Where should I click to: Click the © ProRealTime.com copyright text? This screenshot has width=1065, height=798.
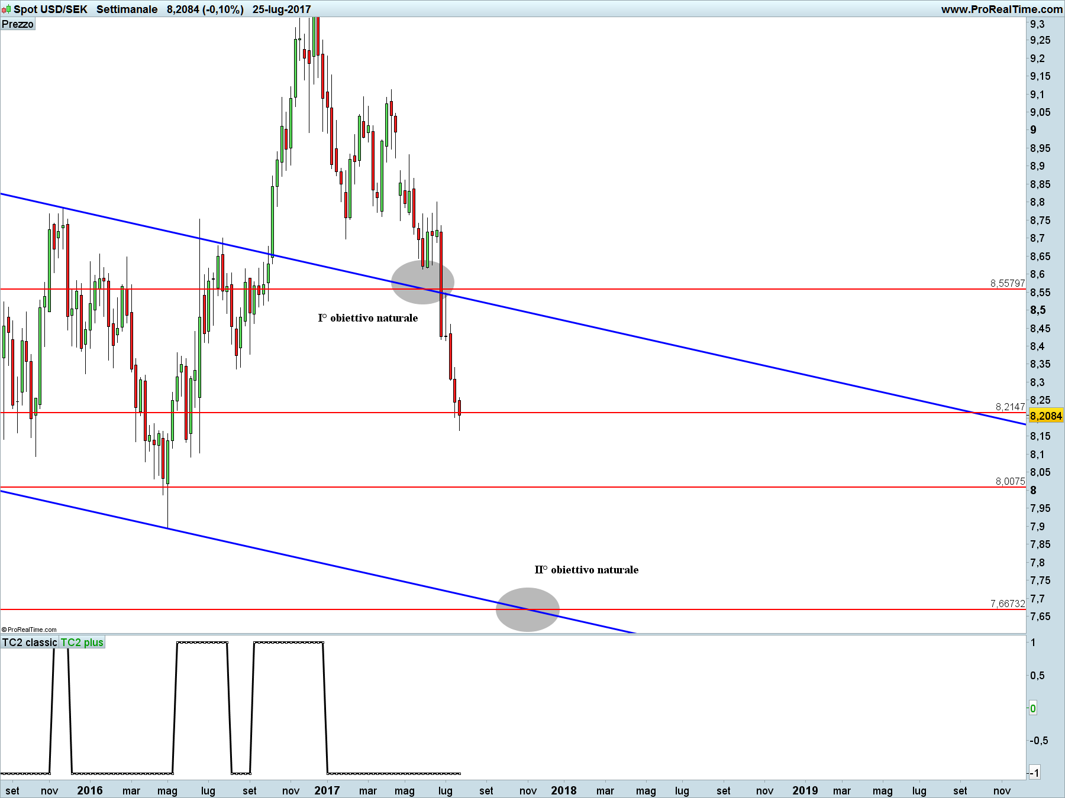point(30,630)
